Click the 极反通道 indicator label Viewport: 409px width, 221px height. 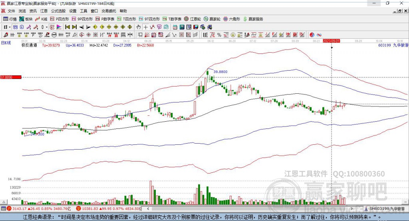click(x=29, y=45)
